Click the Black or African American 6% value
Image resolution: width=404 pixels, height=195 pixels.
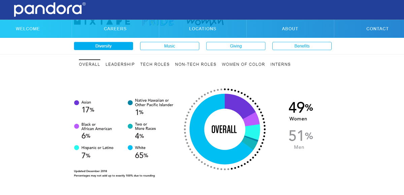coord(86,136)
